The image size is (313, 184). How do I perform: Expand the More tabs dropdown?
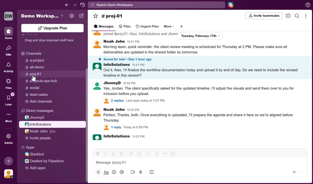coord(169,27)
